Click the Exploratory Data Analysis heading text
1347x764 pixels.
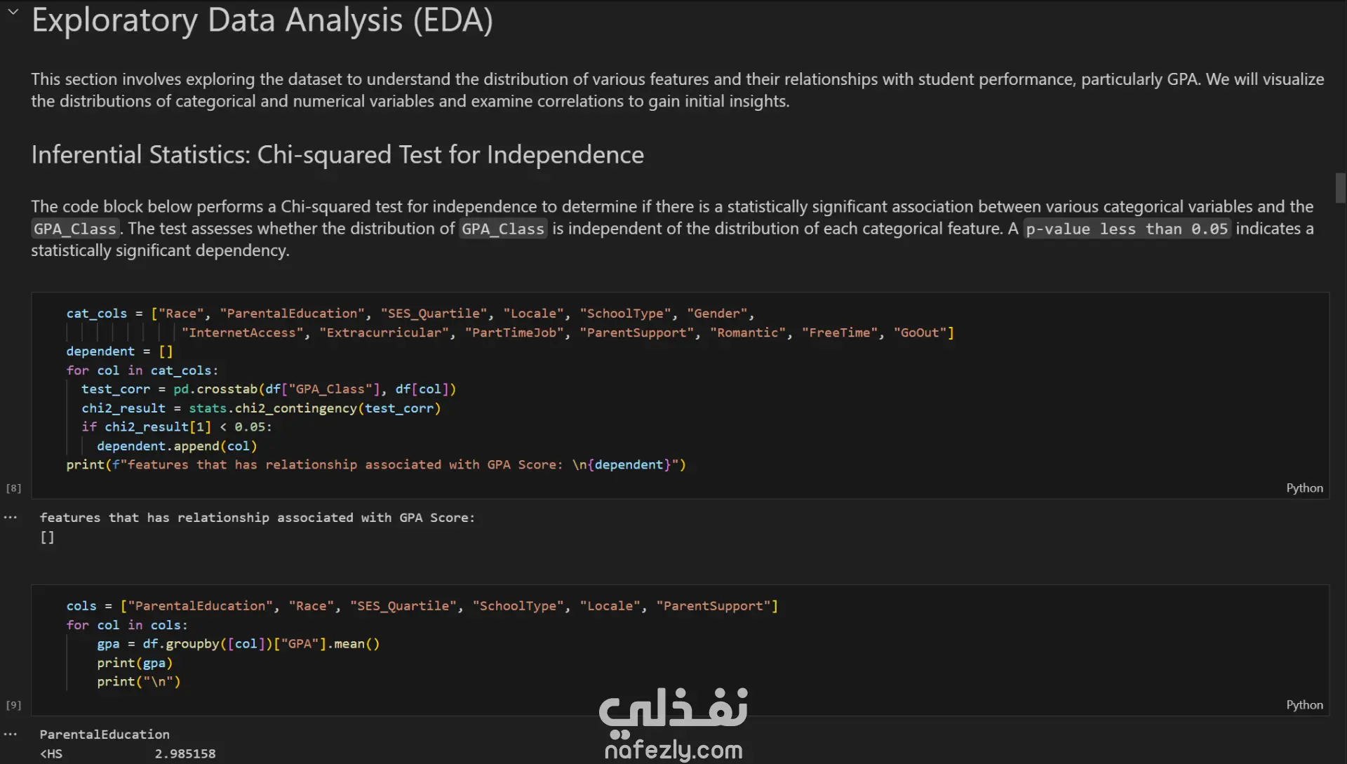coord(262,20)
